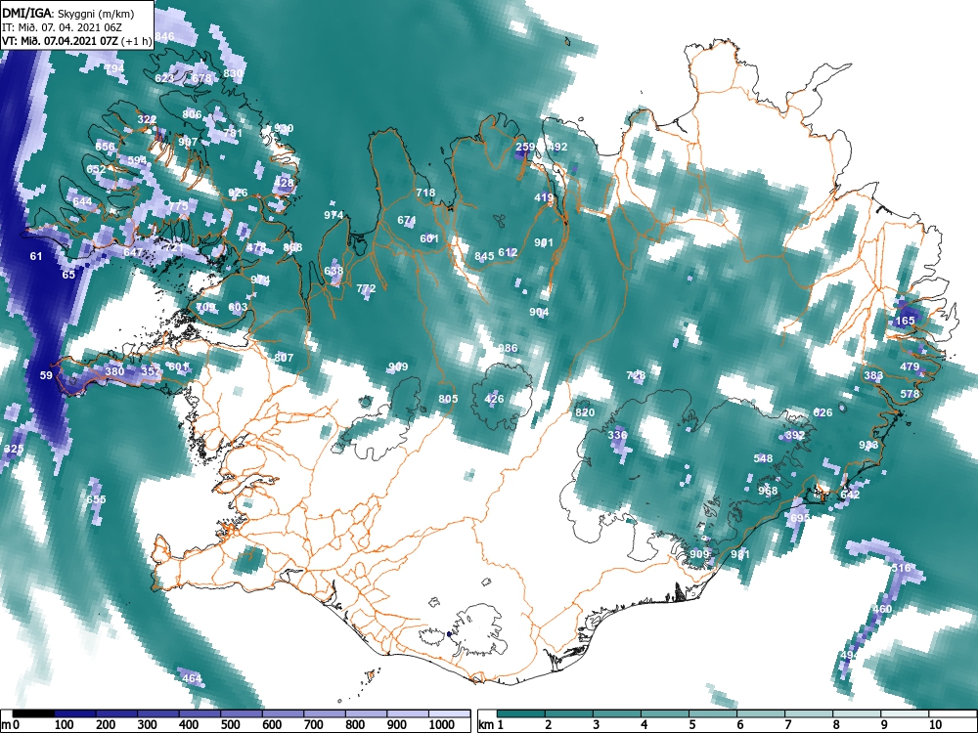Click the visibility value 807 on the map

tap(284, 357)
